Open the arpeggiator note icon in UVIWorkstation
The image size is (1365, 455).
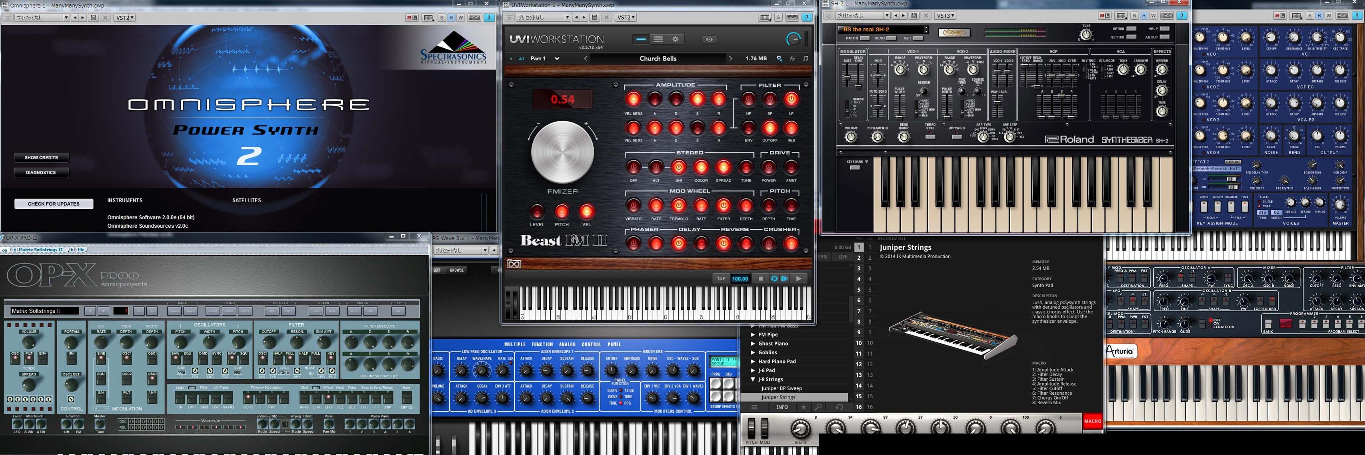(805, 59)
